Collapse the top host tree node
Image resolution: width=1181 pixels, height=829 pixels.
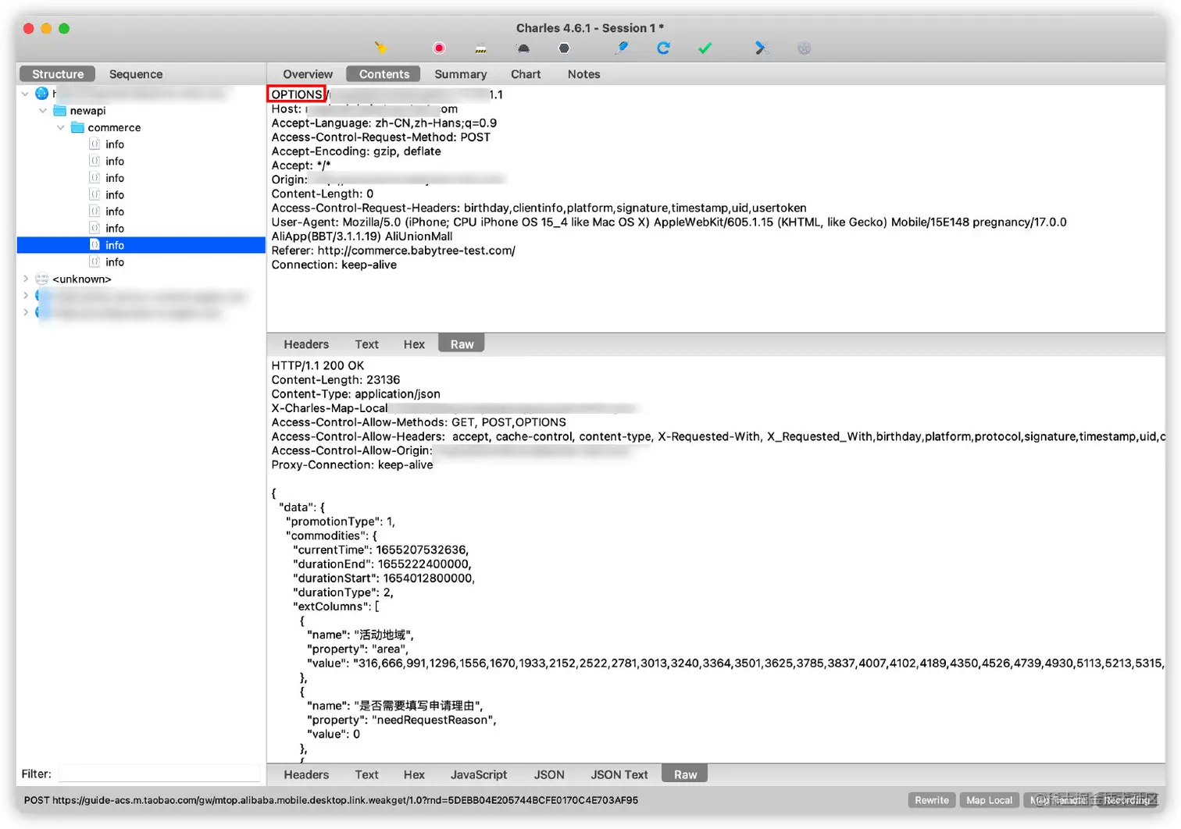click(x=25, y=94)
